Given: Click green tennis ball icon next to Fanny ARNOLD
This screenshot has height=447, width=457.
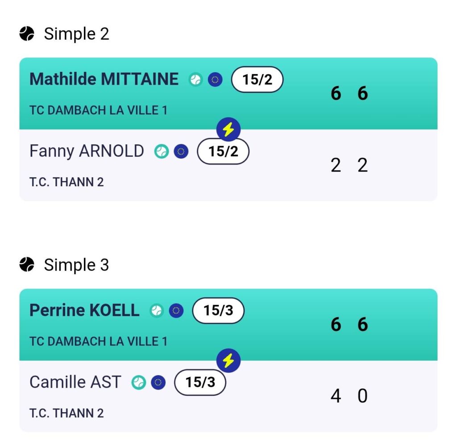Looking at the screenshot, I should 161,152.
